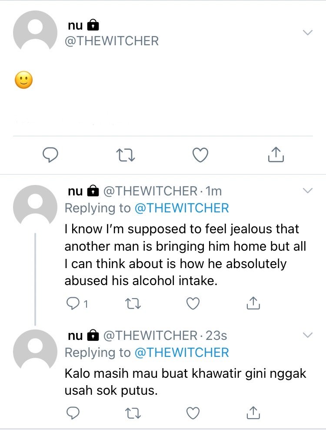Like the main smiley emoji tweet
326x430 pixels.
point(200,155)
